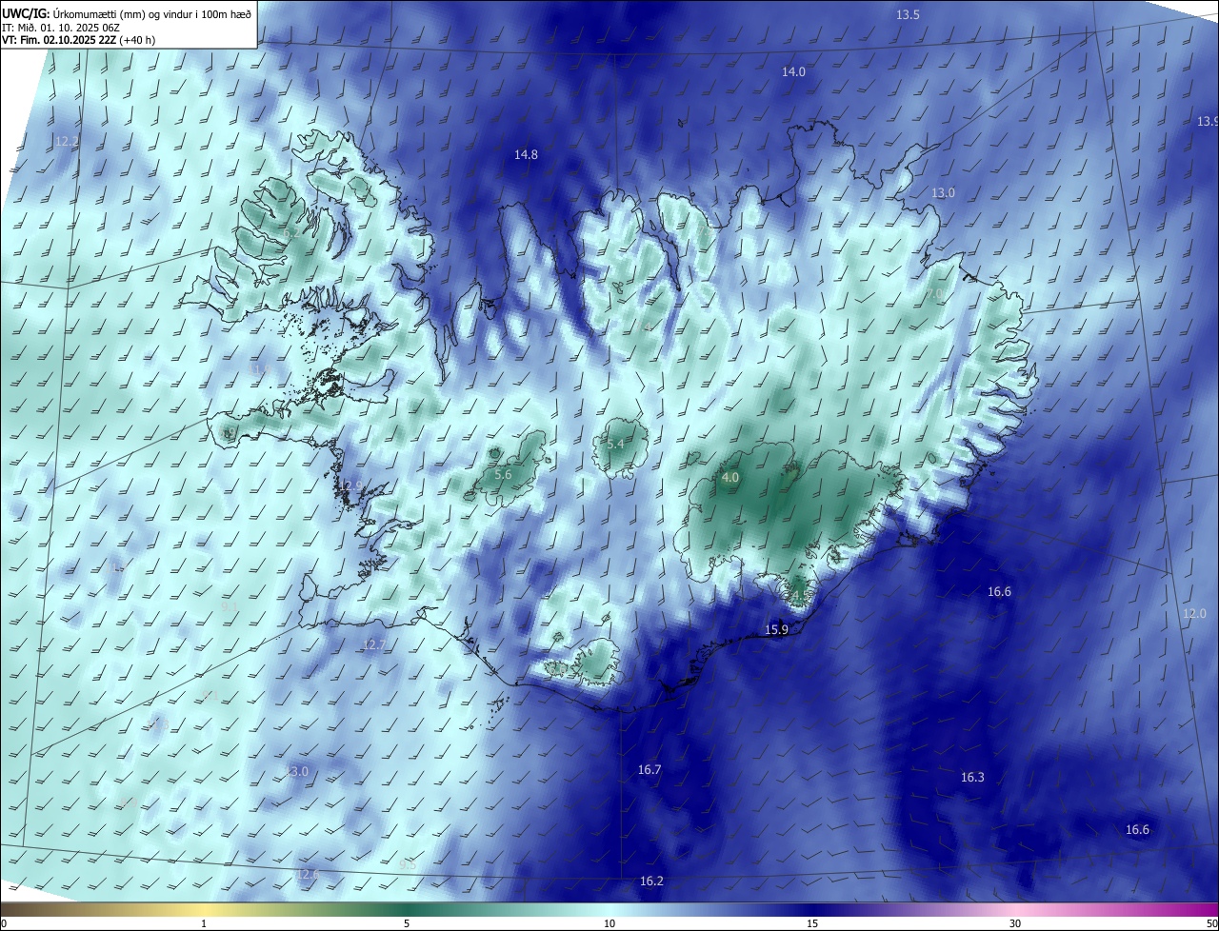This screenshot has width=1219, height=931.
Task: Click the 12.0 value label
Action: [x=1194, y=614]
